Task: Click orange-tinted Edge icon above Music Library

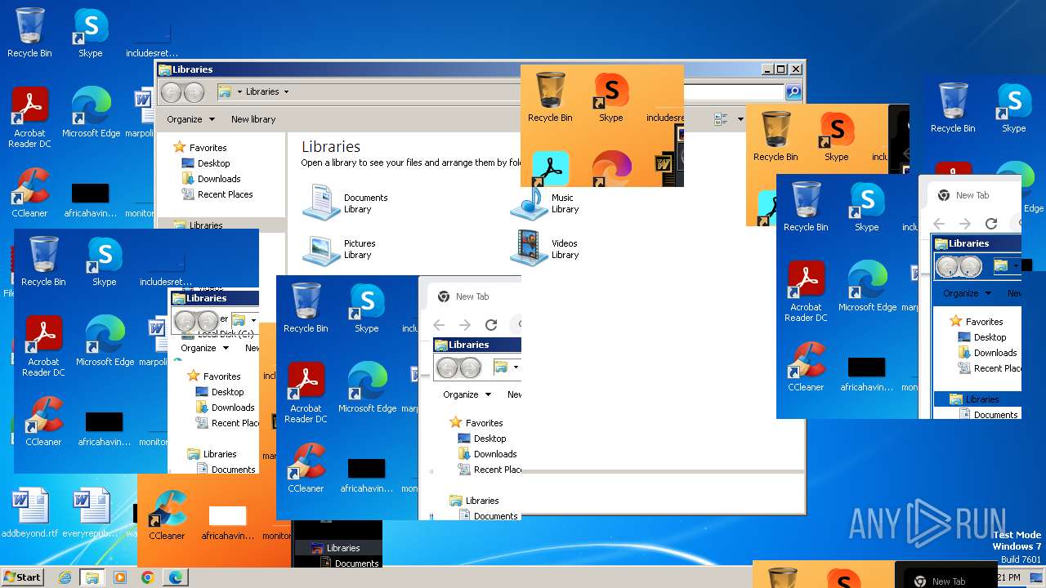Action: (x=611, y=168)
